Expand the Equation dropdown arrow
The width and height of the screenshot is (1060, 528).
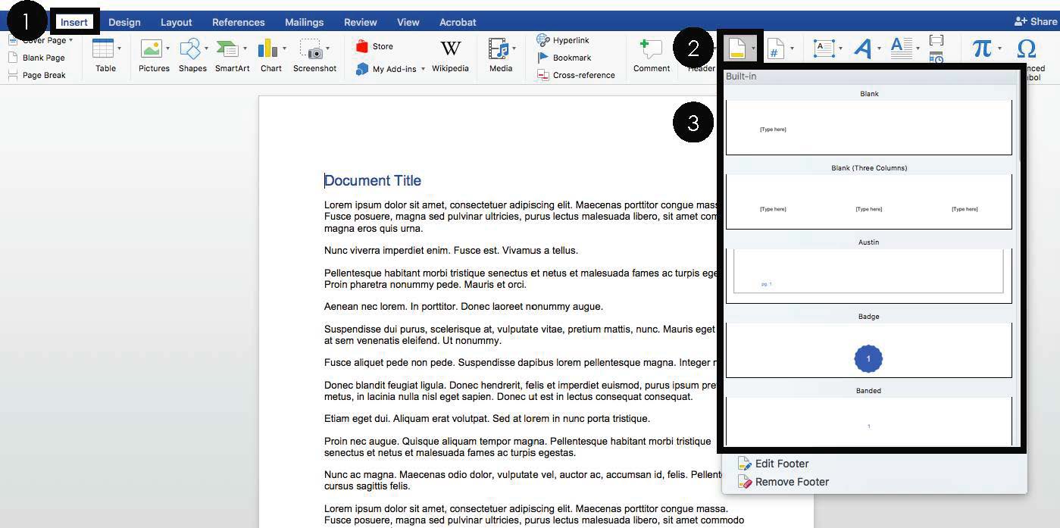999,48
